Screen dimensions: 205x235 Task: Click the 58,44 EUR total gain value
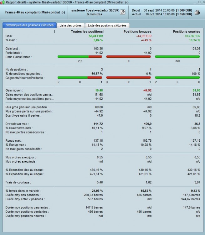tap(96, 36)
